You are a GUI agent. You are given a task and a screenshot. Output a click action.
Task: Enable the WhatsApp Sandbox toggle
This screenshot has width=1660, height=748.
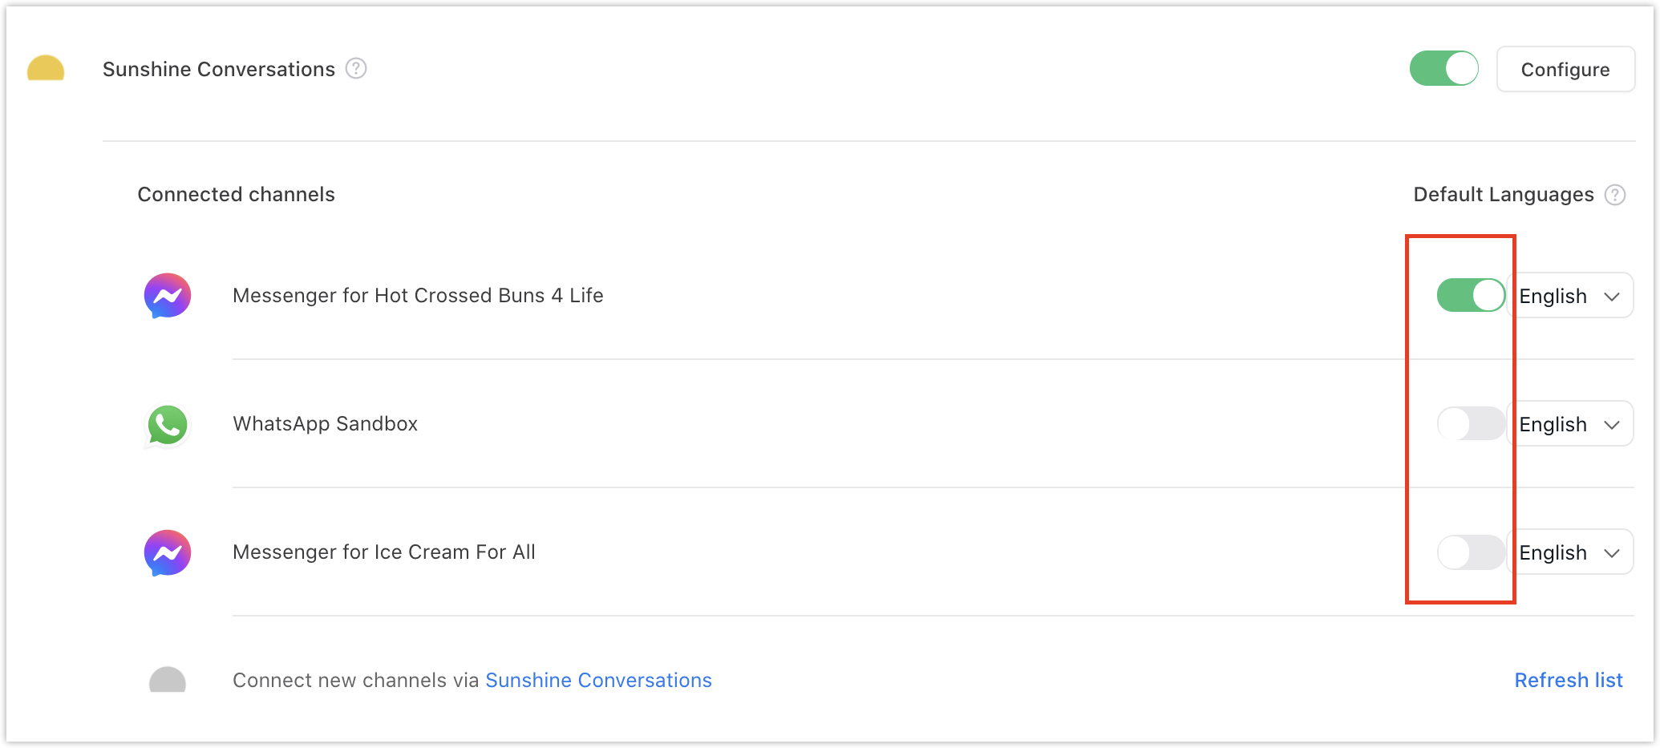coord(1470,424)
